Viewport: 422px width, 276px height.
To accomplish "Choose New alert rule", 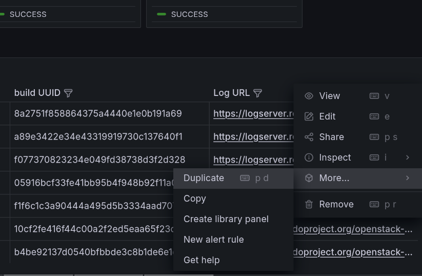I will (214, 240).
